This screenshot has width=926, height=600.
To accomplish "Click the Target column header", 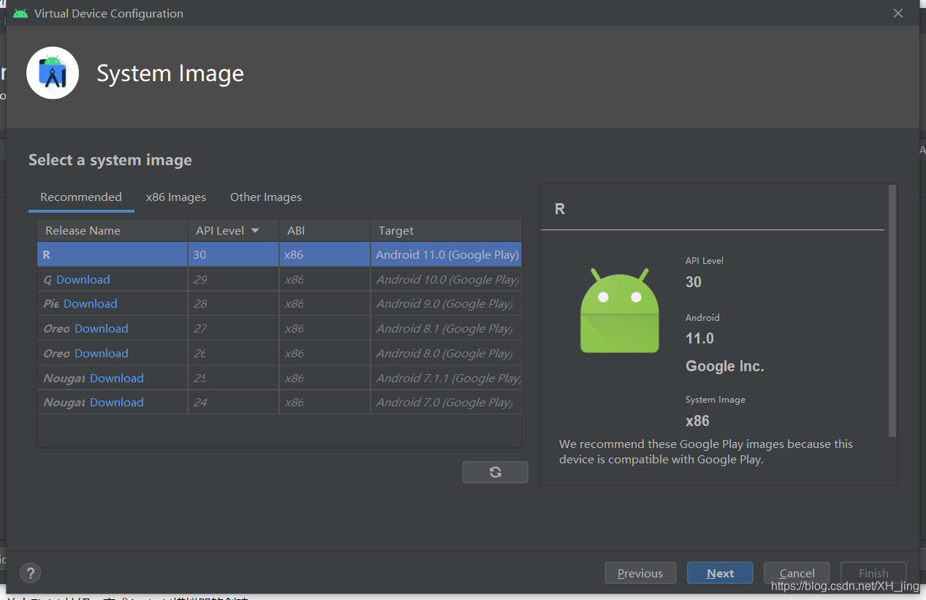I will coord(446,231).
